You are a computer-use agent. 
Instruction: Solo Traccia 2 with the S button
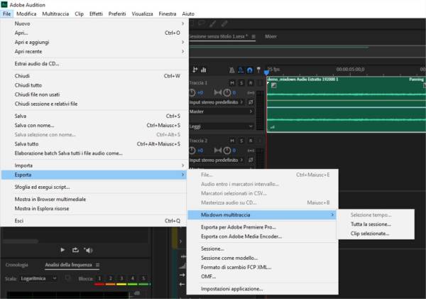coord(241,141)
